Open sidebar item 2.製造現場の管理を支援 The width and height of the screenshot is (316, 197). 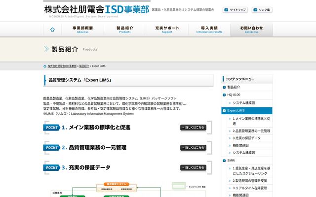[x=250, y=181]
